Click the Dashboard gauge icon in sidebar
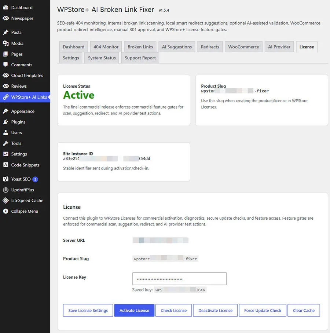 [5, 8]
